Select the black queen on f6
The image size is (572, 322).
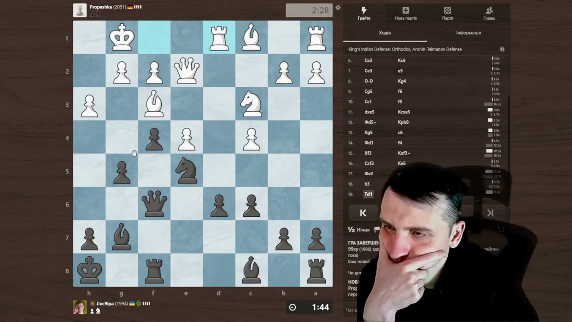[x=154, y=203]
